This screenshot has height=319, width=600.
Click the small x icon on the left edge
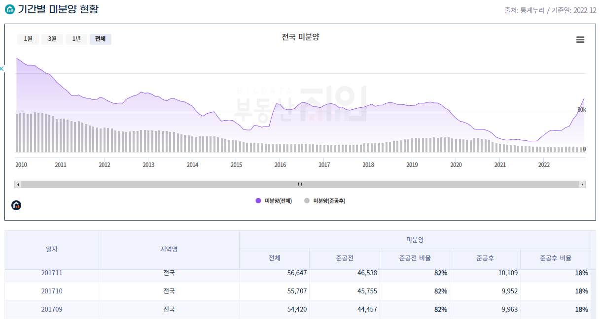click(1, 69)
